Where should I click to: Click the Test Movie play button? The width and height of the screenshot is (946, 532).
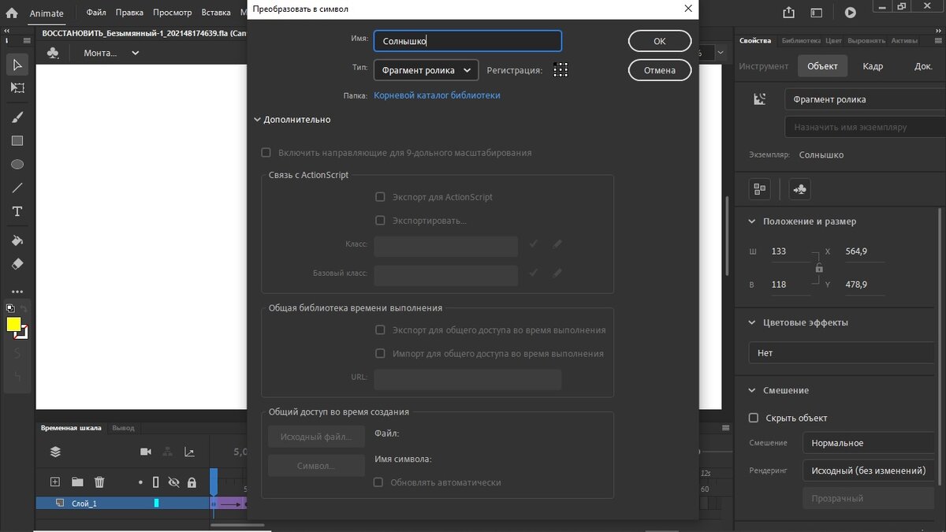pos(850,13)
